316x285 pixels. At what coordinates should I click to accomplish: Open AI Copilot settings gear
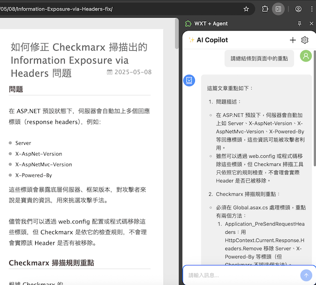coord(305,40)
